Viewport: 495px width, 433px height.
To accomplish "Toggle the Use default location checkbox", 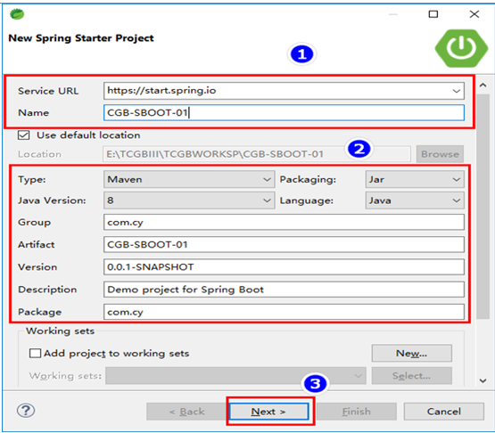I will click(24, 135).
